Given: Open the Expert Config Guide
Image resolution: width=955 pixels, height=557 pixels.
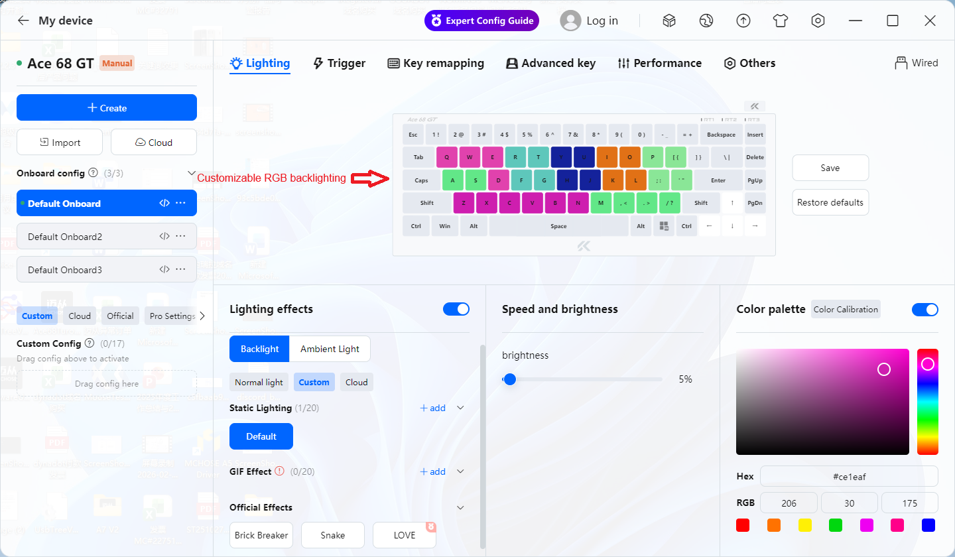Looking at the screenshot, I should pos(481,21).
